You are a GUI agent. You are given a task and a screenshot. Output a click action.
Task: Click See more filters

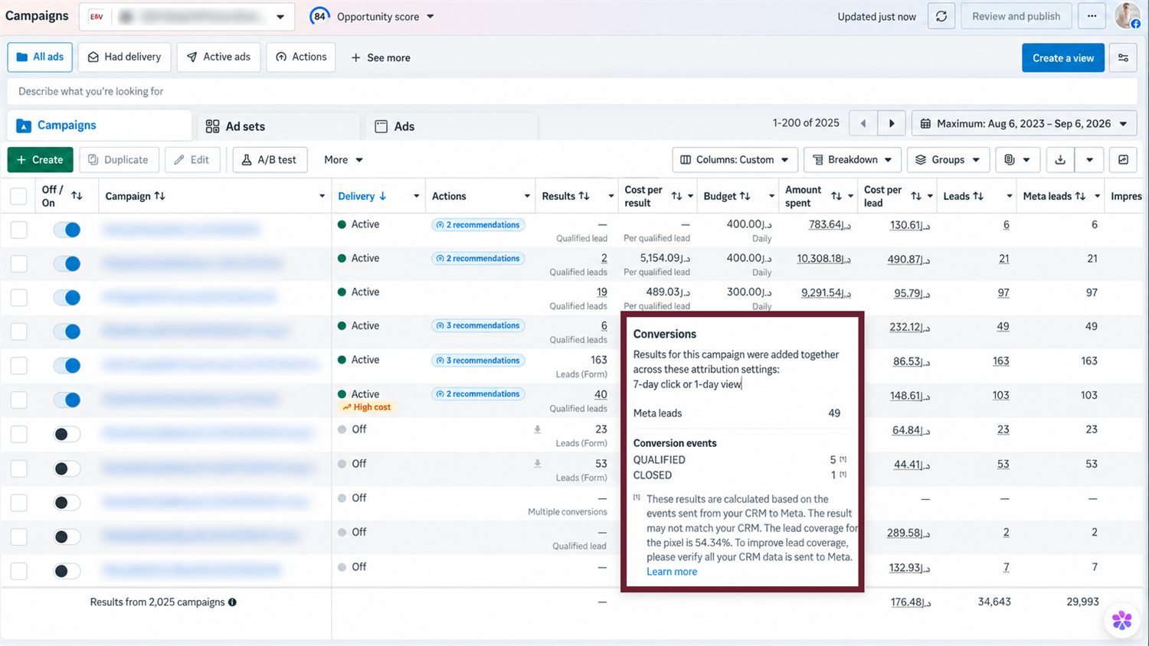380,57
